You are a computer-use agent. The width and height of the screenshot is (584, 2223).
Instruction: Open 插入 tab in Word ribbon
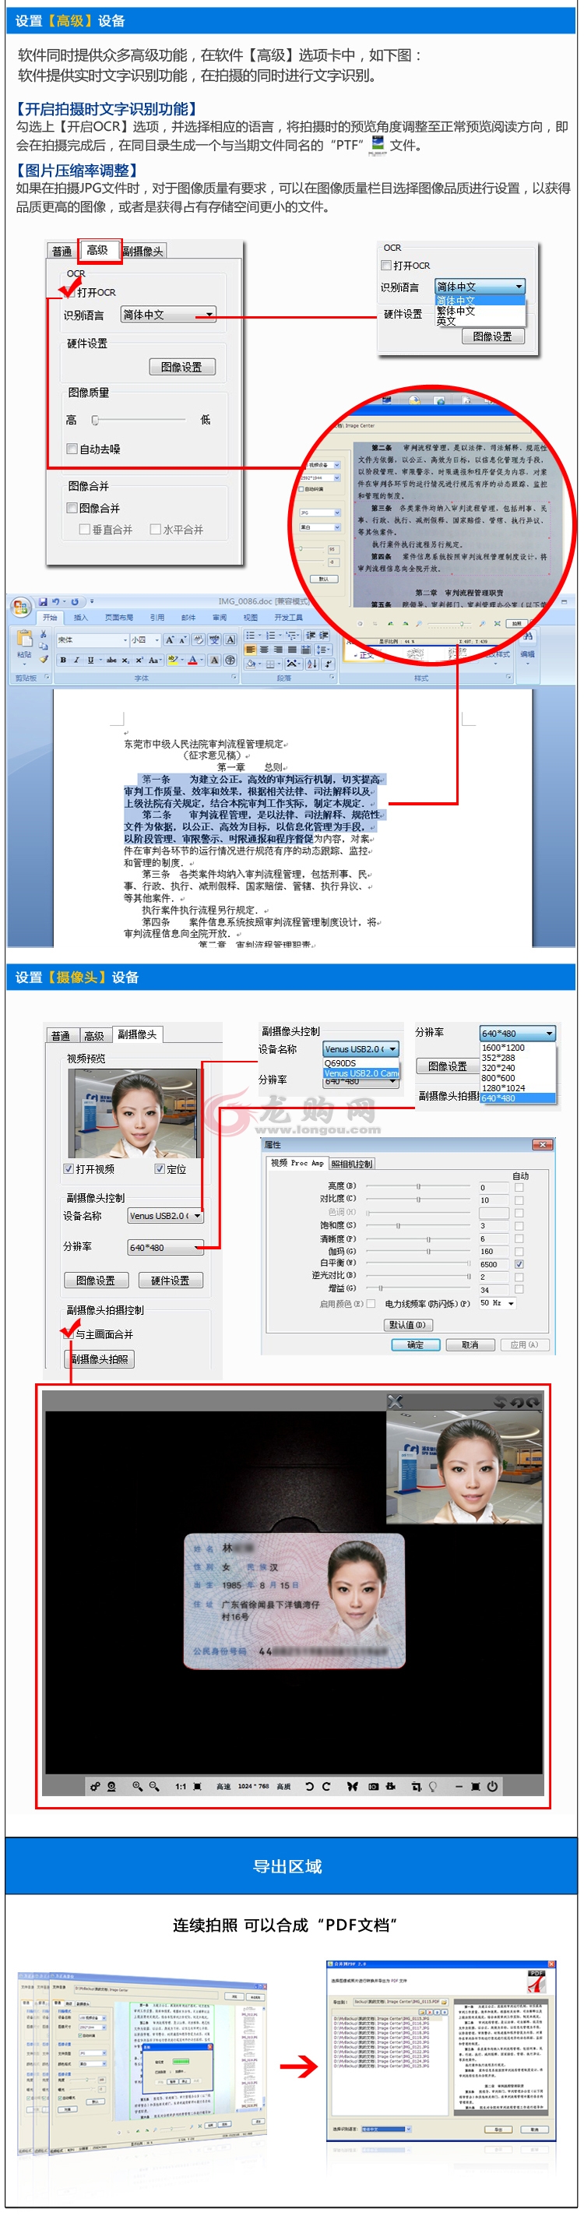[x=81, y=617]
